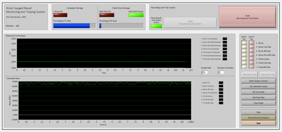Click inside the Measured Current Input graph
This screenshot has width=282, height=132.
pos(104,53)
